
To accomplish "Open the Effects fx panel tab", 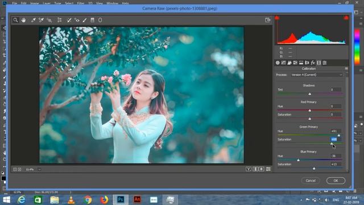I will 313,63.
